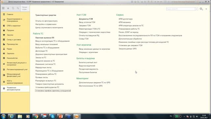
Task: Click the search magnifier icon in top panel
Action: pos(18,8)
